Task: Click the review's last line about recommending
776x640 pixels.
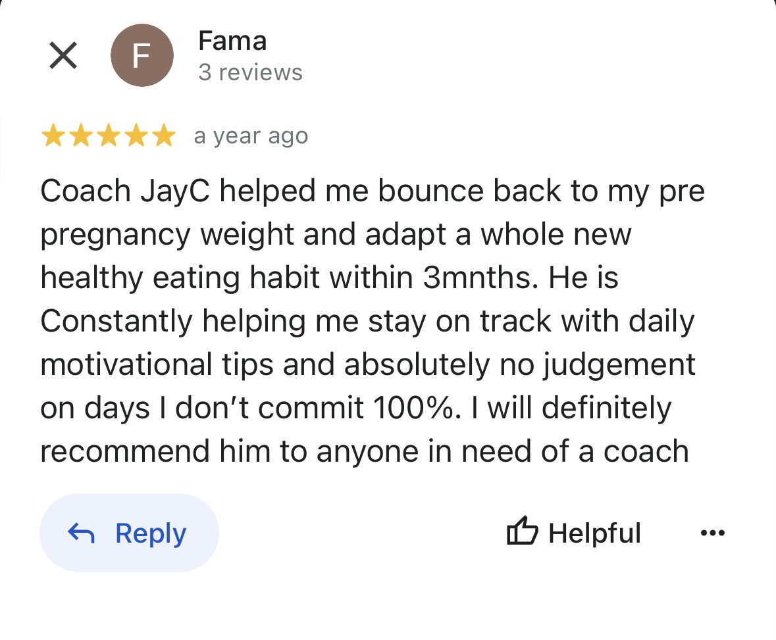Action: tap(364, 451)
